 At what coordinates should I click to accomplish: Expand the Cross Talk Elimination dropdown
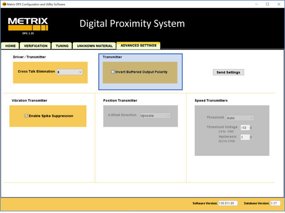70,72
